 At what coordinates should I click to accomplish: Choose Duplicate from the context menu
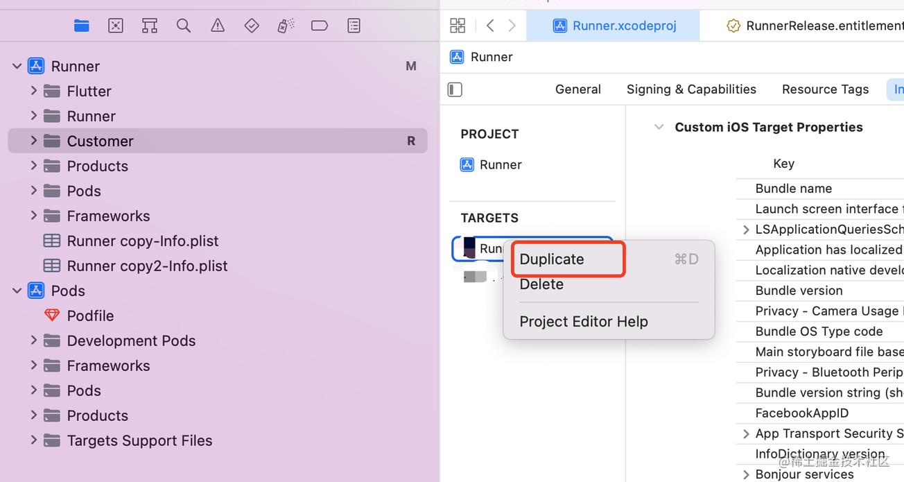tap(552, 259)
